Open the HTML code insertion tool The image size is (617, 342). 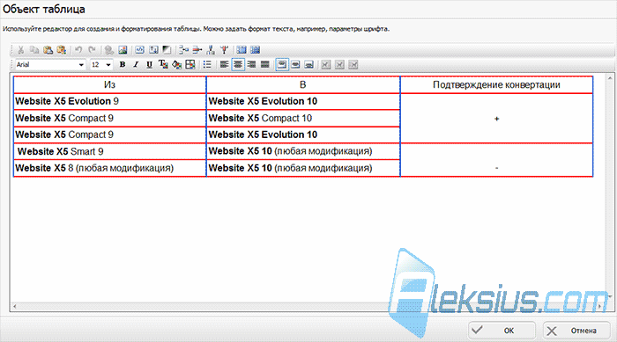[139, 50]
